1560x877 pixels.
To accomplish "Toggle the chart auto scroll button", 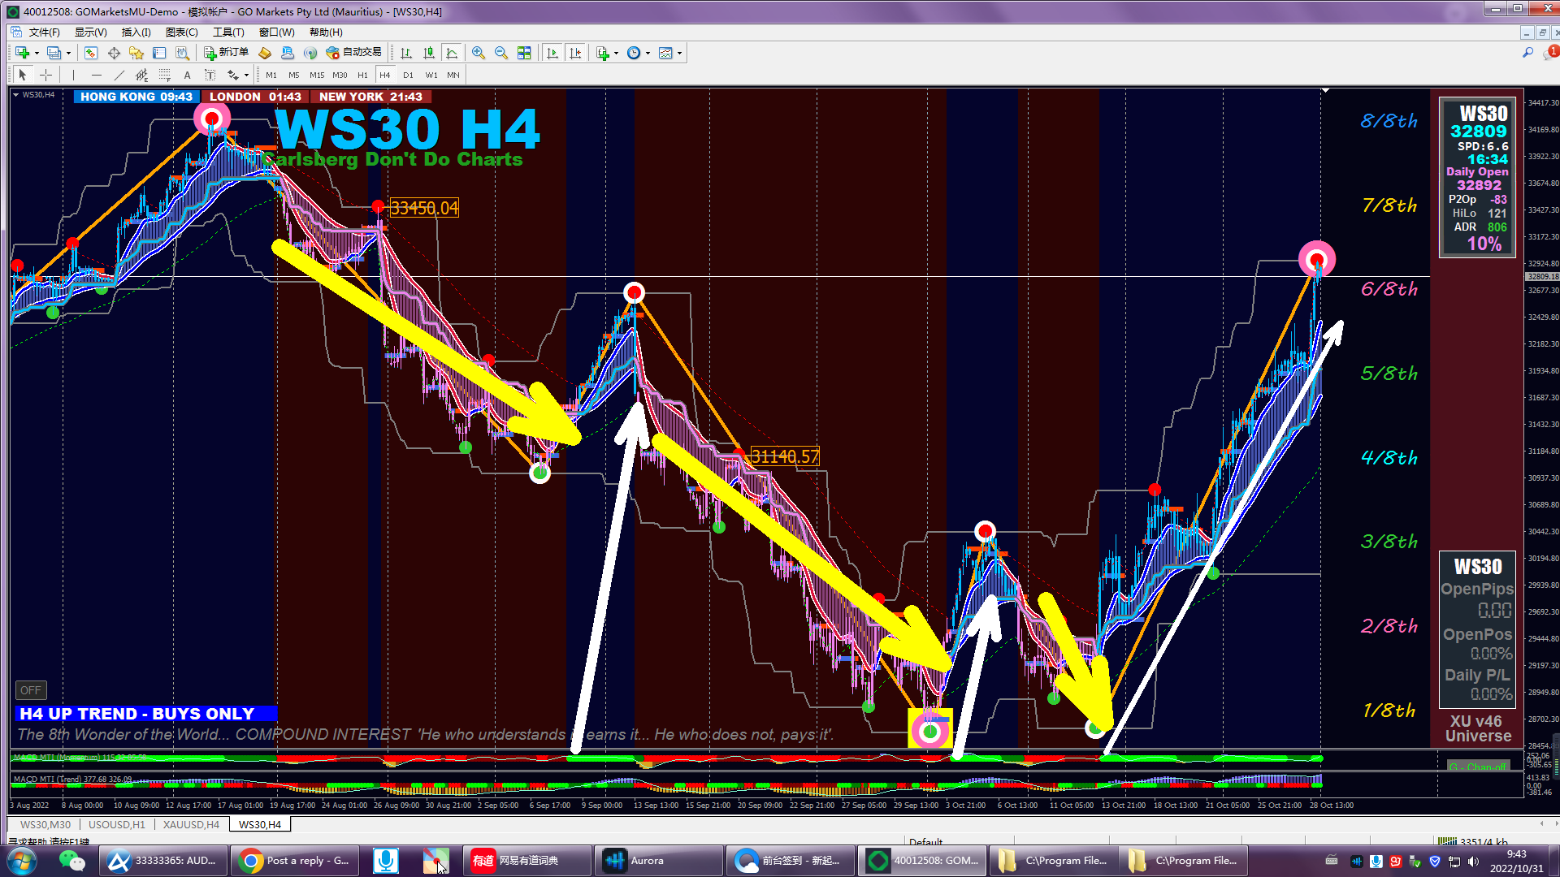I will pyautogui.click(x=552, y=53).
